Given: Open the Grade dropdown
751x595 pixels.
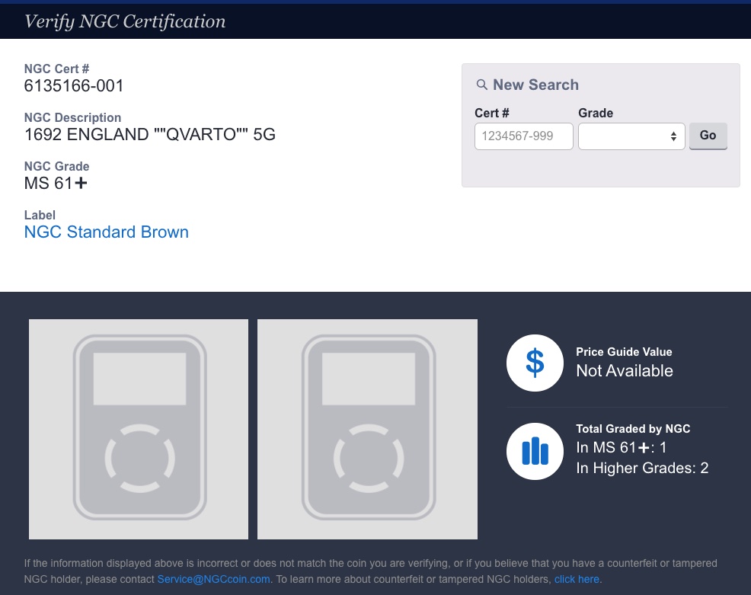Looking at the screenshot, I should 631,136.
